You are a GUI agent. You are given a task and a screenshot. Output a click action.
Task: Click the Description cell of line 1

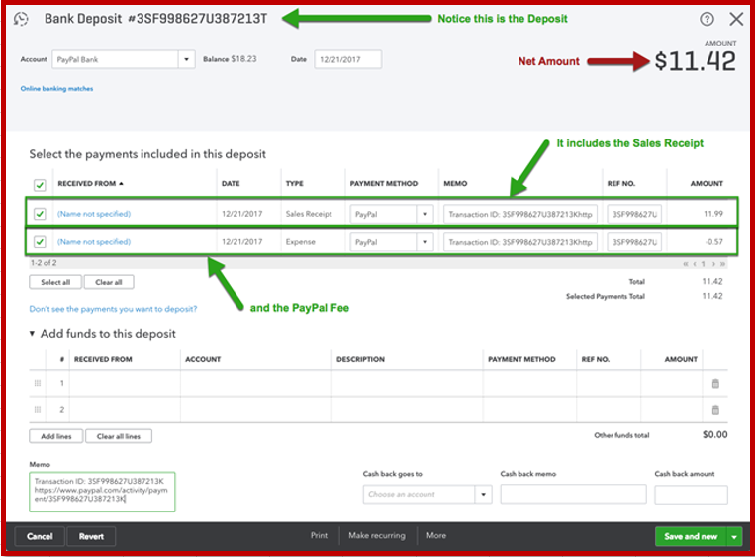pos(407,383)
